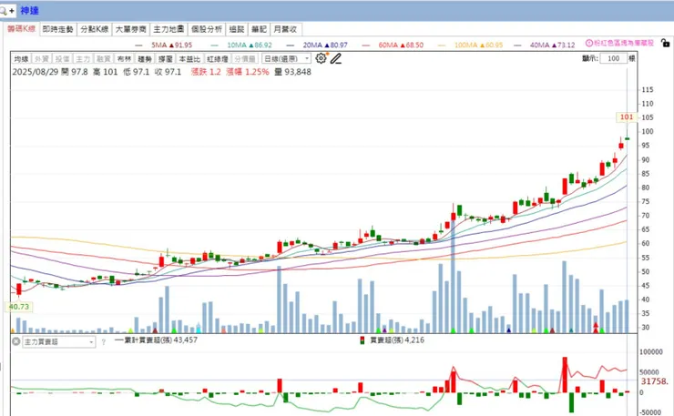Click the 神達 stock name title
Viewport: 674px width, 416px height.
(29, 11)
